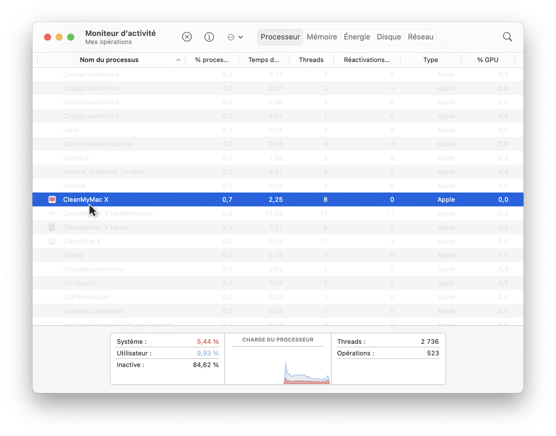The width and height of the screenshot is (556, 436).
Task: Select the cloudpaird process row
Action: pos(278,283)
